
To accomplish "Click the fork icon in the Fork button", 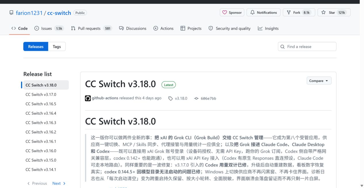I will 289,12.
